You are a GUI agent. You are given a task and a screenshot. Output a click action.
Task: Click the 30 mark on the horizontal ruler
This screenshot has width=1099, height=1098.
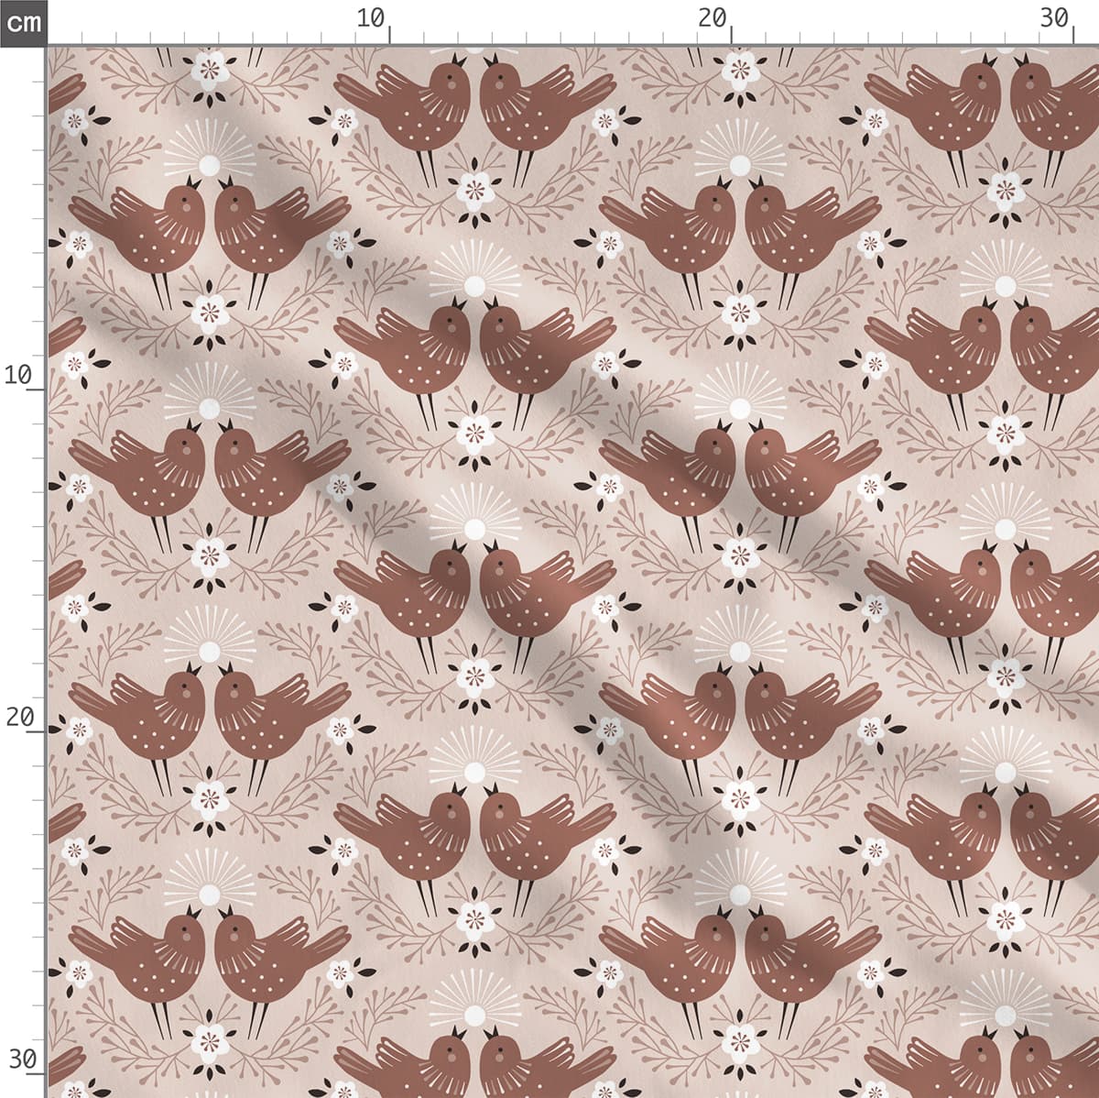pyautogui.click(x=1054, y=18)
